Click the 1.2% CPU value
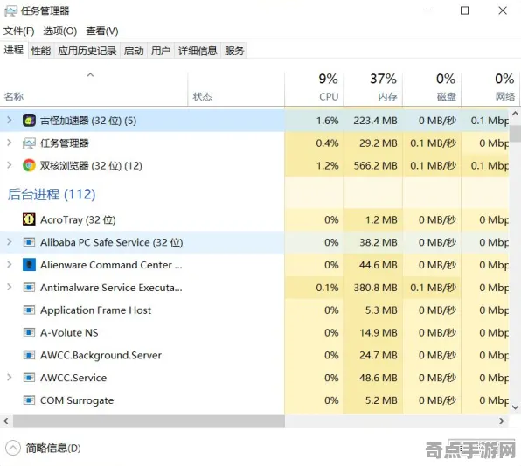The height and width of the screenshot is (466, 521). pos(327,165)
